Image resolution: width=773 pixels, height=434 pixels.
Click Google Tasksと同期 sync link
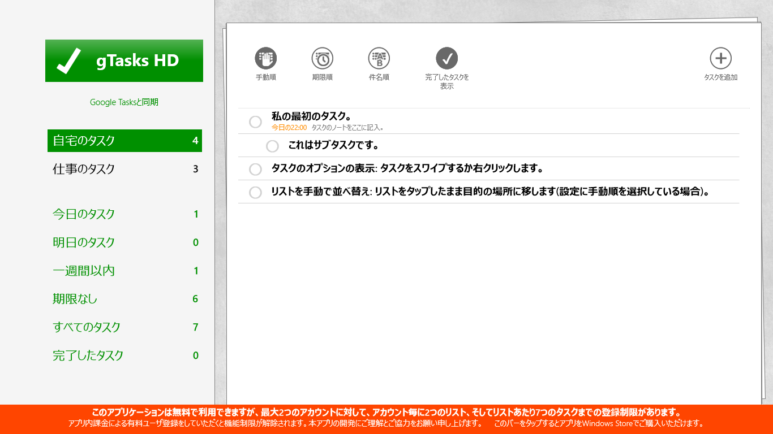124,102
